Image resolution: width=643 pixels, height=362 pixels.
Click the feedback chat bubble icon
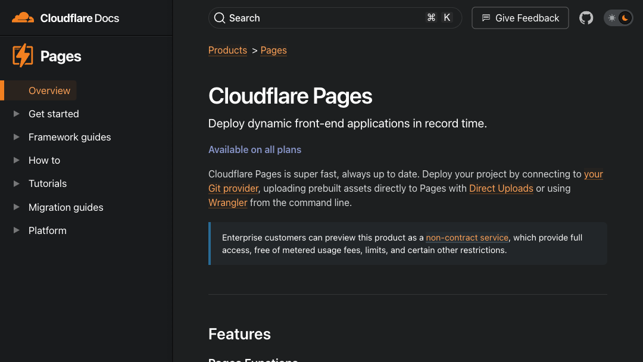point(486,18)
